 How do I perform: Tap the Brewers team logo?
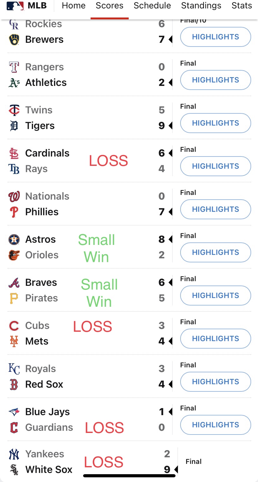point(14,40)
